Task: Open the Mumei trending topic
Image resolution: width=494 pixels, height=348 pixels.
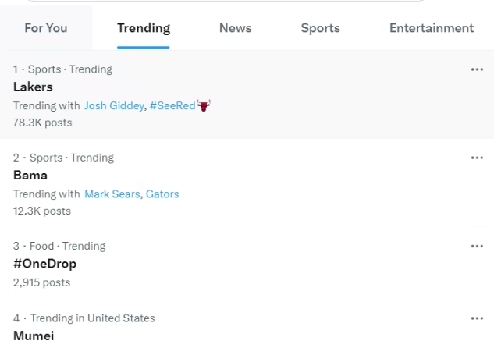Action: pyautogui.click(x=34, y=336)
